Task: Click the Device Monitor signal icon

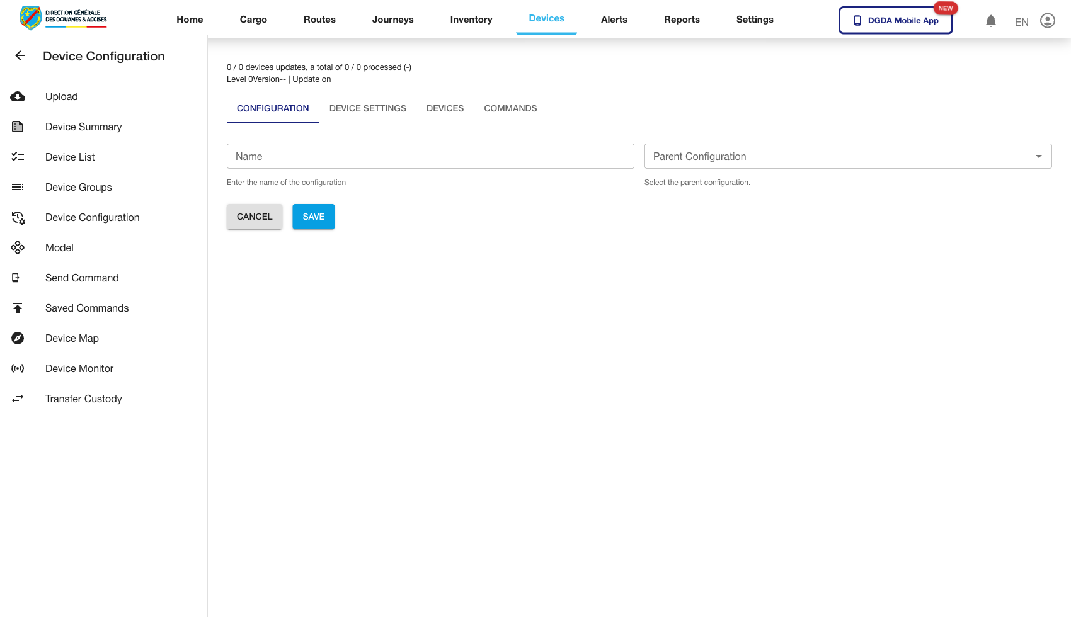Action: [x=18, y=368]
